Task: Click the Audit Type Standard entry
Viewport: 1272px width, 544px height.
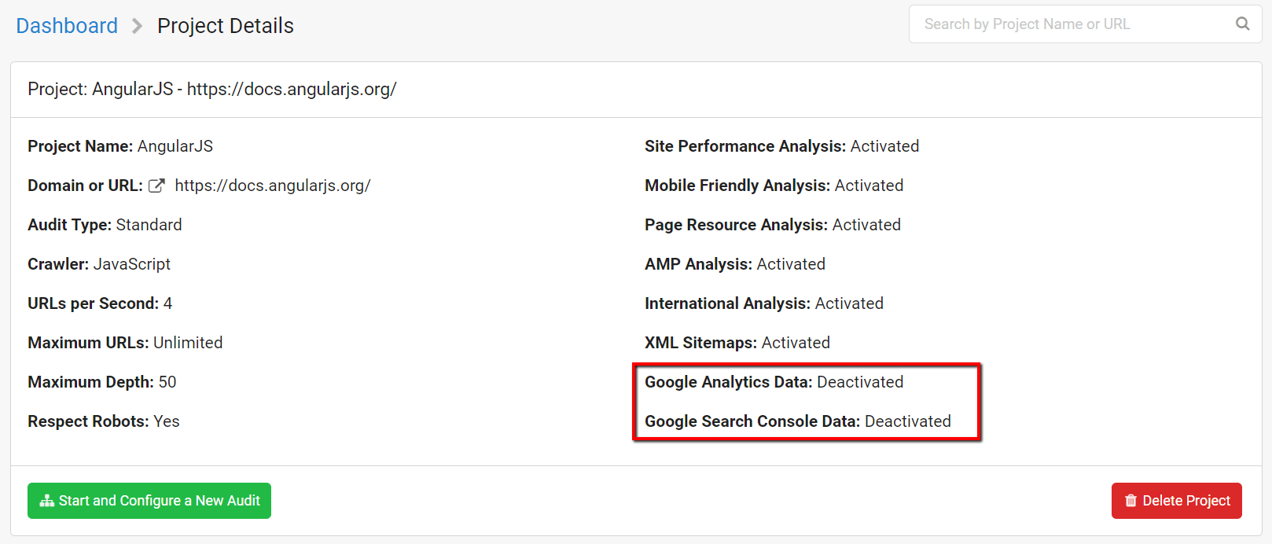Action: coord(105,225)
